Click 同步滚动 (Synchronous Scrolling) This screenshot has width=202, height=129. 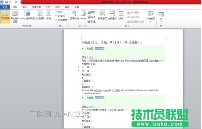point(133,17)
